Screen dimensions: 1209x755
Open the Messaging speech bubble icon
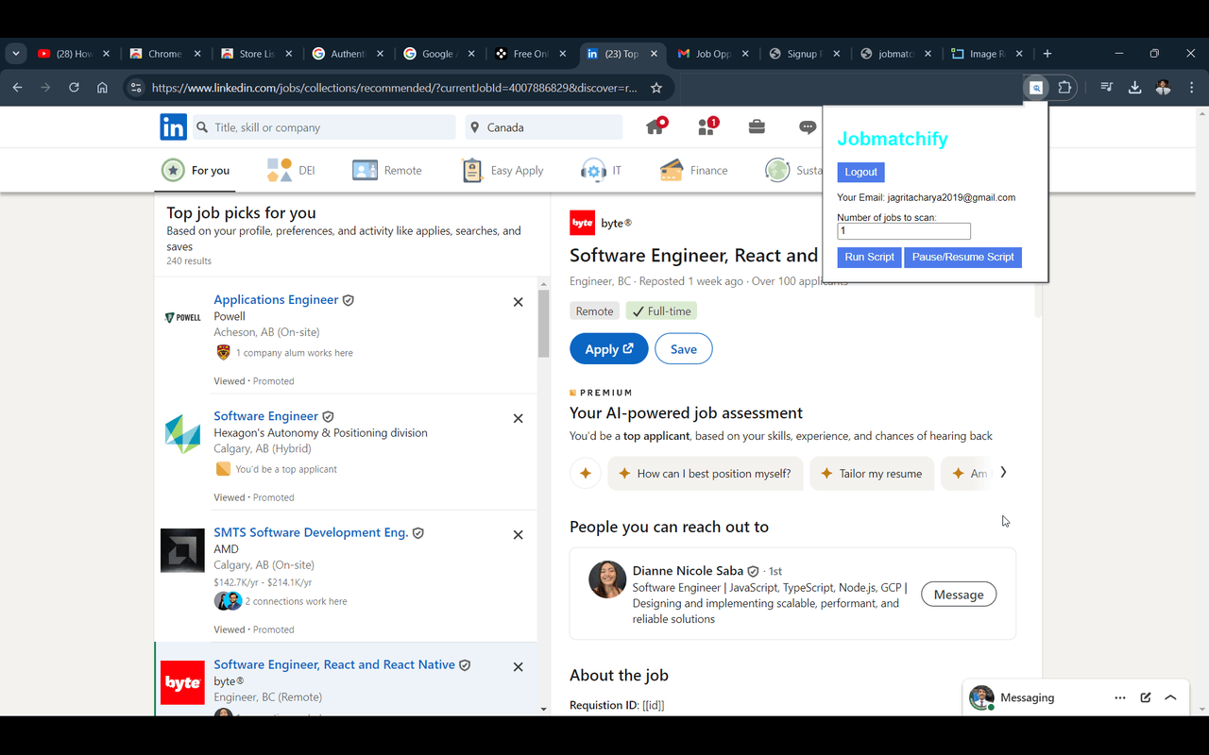click(808, 126)
